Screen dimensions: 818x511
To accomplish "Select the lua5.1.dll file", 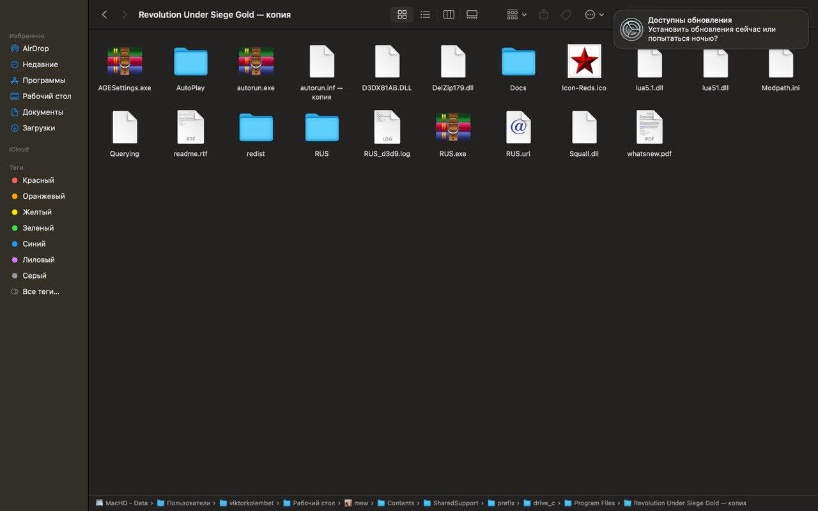I will 650,64.
